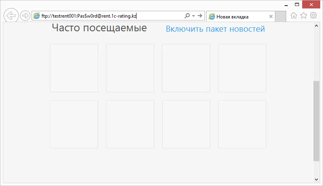
Task: Click Включить пакет новостей link
Action: (215, 29)
